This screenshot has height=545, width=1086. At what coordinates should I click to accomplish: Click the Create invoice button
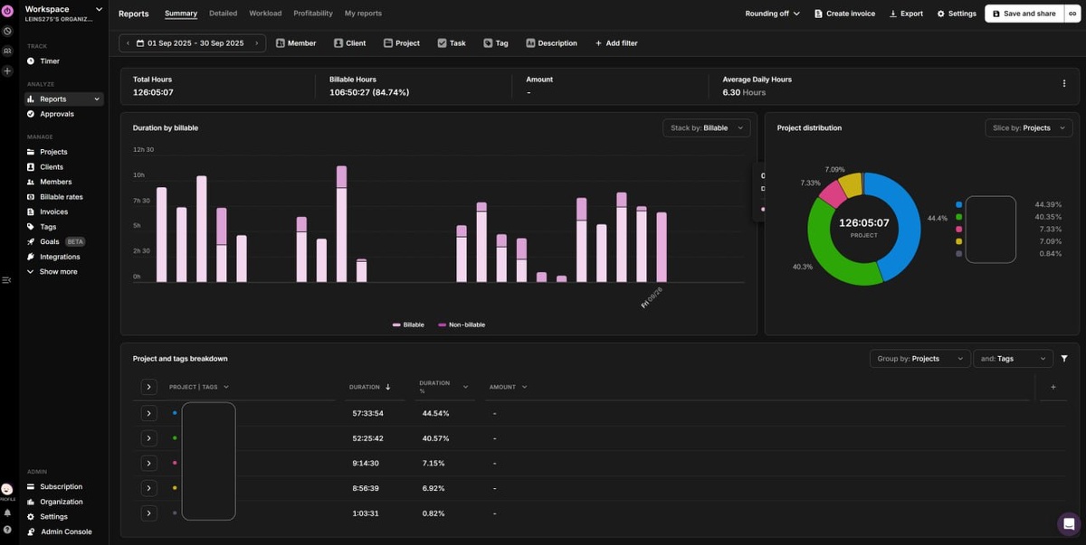pos(845,14)
